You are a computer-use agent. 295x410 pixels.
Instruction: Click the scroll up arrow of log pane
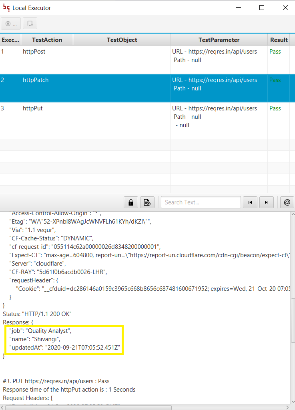pyautogui.click(x=293, y=214)
